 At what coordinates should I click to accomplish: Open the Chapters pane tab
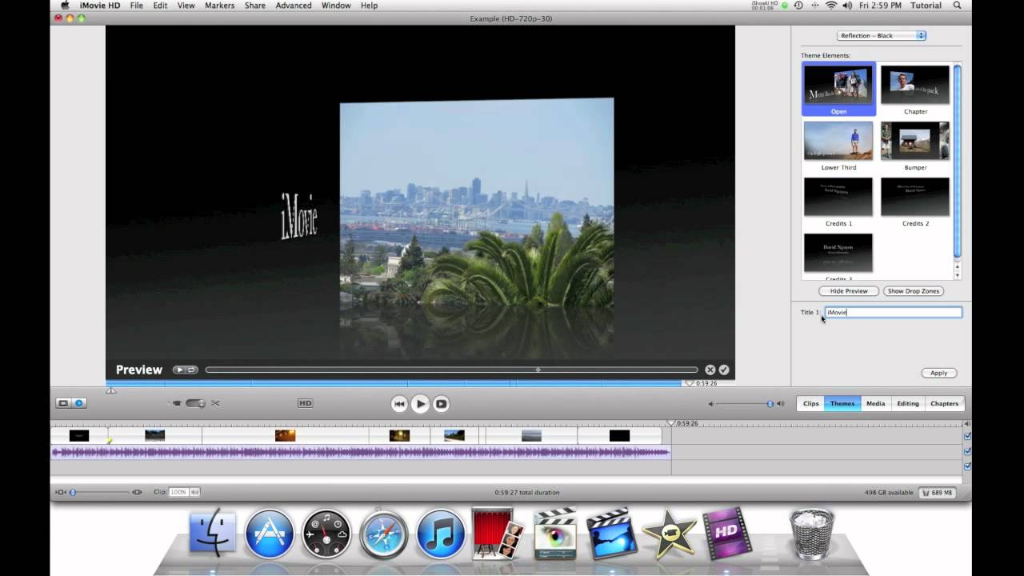coord(944,403)
